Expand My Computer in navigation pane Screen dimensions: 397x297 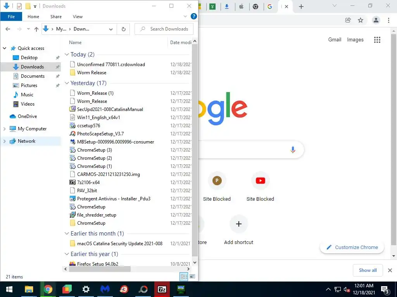click(x=4, y=129)
